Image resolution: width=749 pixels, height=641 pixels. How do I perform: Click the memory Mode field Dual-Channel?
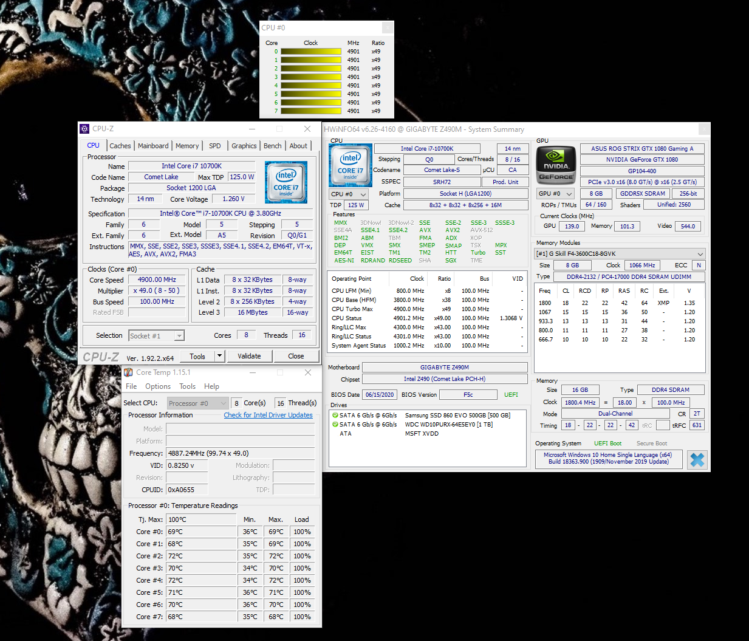615,414
